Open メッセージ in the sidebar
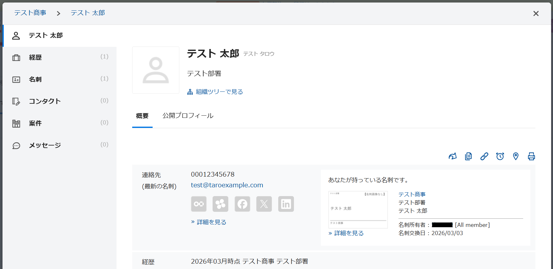This screenshot has height=269, width=553. click(x=45, y=145)
